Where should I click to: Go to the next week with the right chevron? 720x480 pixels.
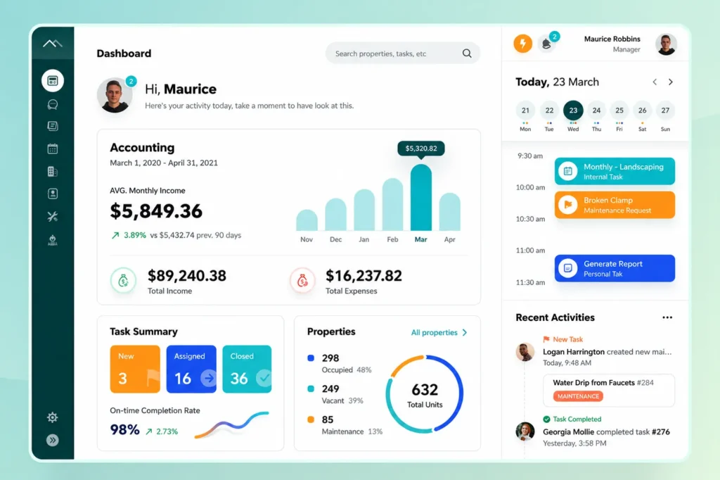tap(670, 82)
